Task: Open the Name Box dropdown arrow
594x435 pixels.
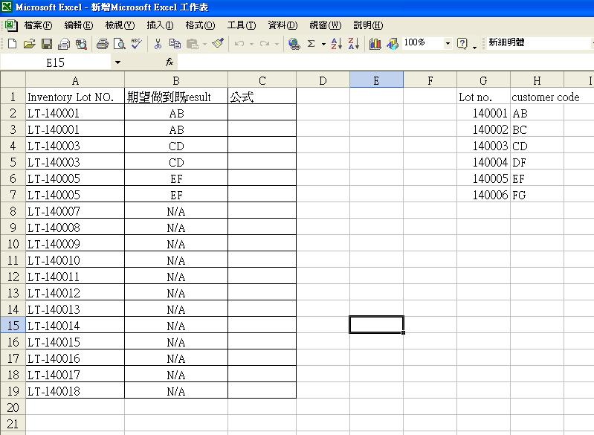Action: click(x=117, y=62)
